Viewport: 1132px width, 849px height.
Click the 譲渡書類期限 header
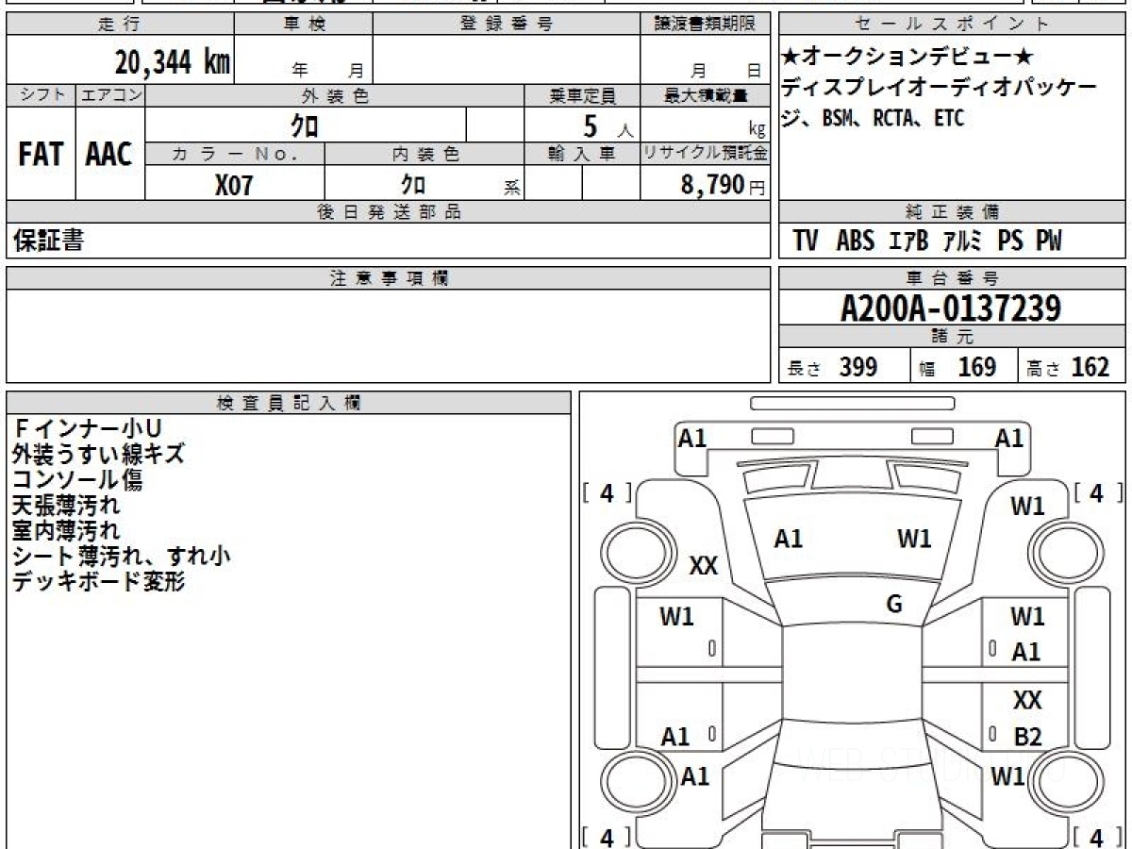click(705, 25)
